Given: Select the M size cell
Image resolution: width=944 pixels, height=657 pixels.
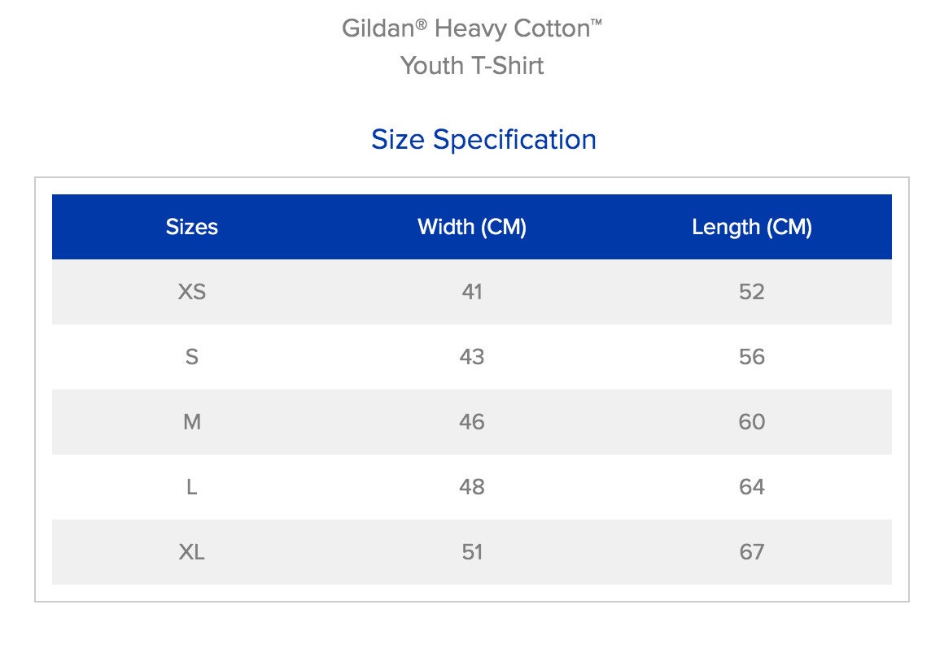Looking at the screenshot, I should click(191, 422).
